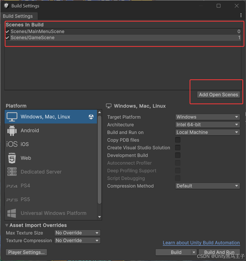The height and width of the screenshot is (261, 246).
Task: Select Scenes/MainMenuScene row text
Action: click(x=38, y=31)
